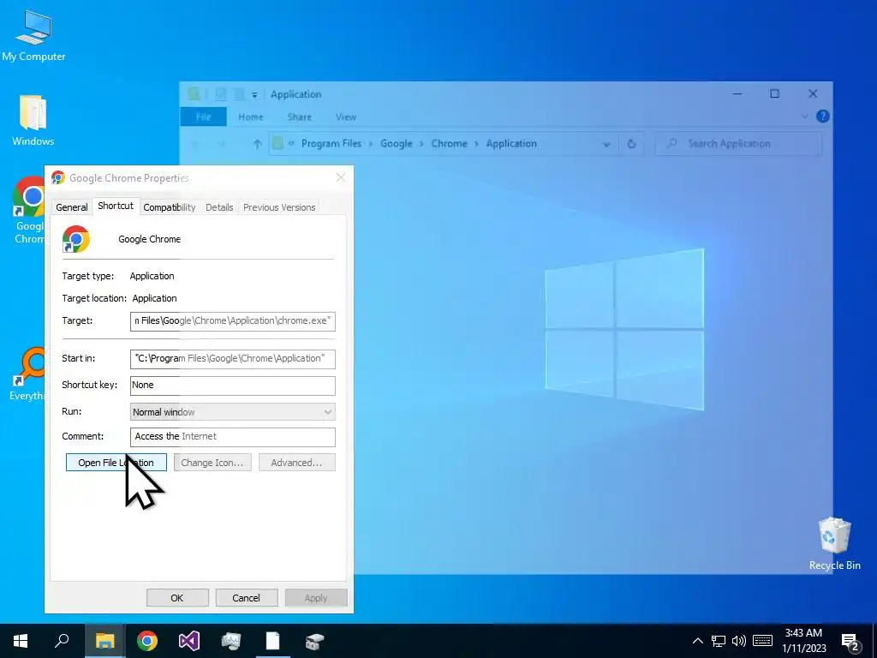Confirm the properties with OK
The image size is (877, 658).
[177, 597]
